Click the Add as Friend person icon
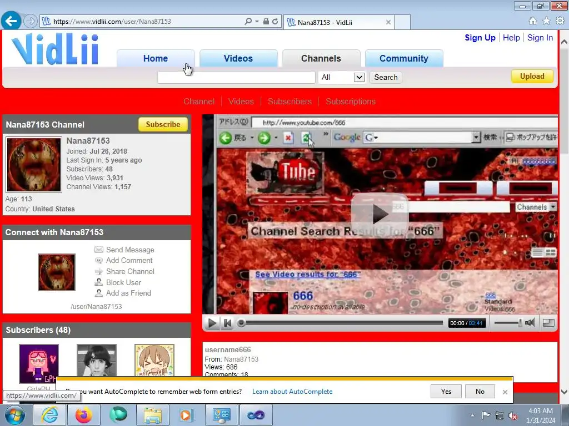Viewport: 569px width, 426px height. point(99,293)
